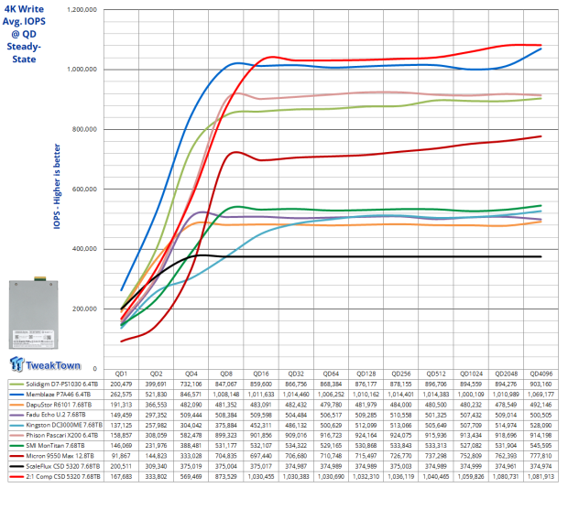Click Solidigm QD512 value 896,706
Viewport: 568px width, 520px height.
point(436,384)
